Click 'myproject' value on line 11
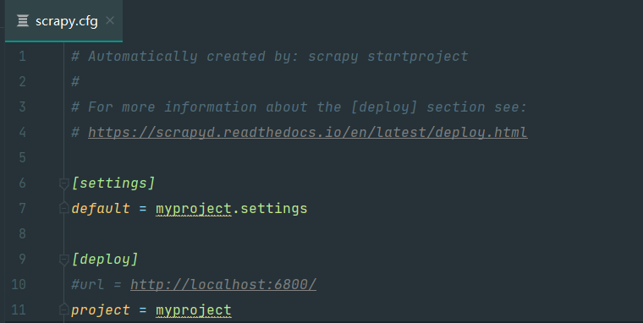Screen dimensions: 643x323 [194, 310]
